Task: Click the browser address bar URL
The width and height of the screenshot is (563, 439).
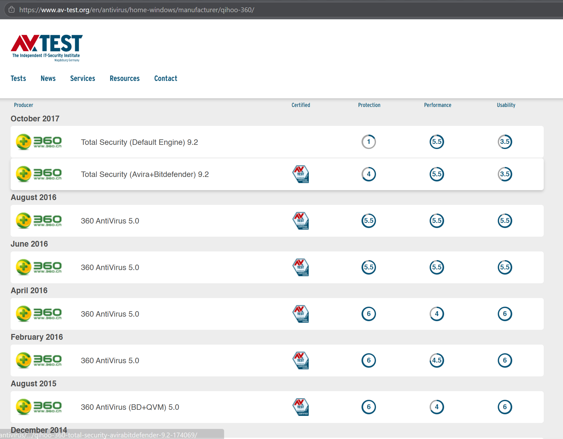Action: coord(137,10)
